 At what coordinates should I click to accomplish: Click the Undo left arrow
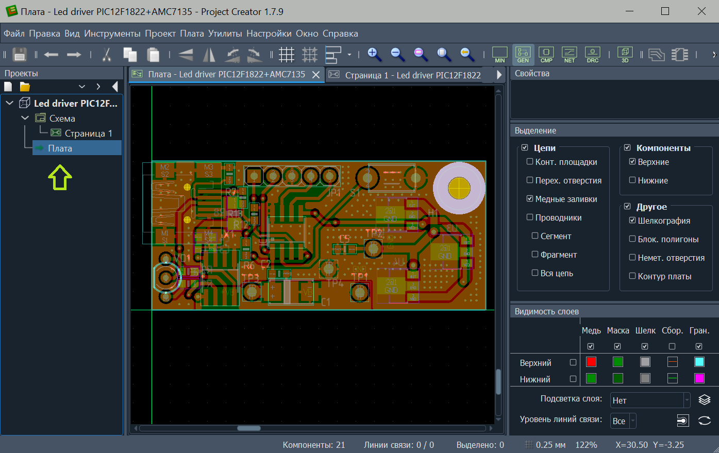tap(51, 54)
